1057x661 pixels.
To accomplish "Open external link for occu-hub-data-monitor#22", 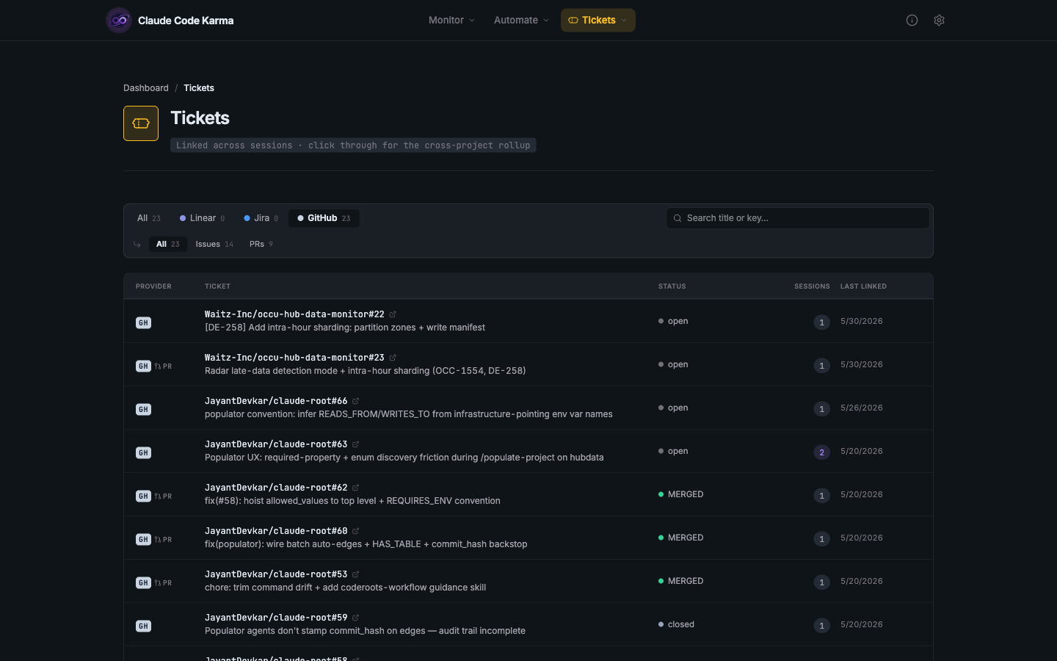I will click(x=393, y=314).
